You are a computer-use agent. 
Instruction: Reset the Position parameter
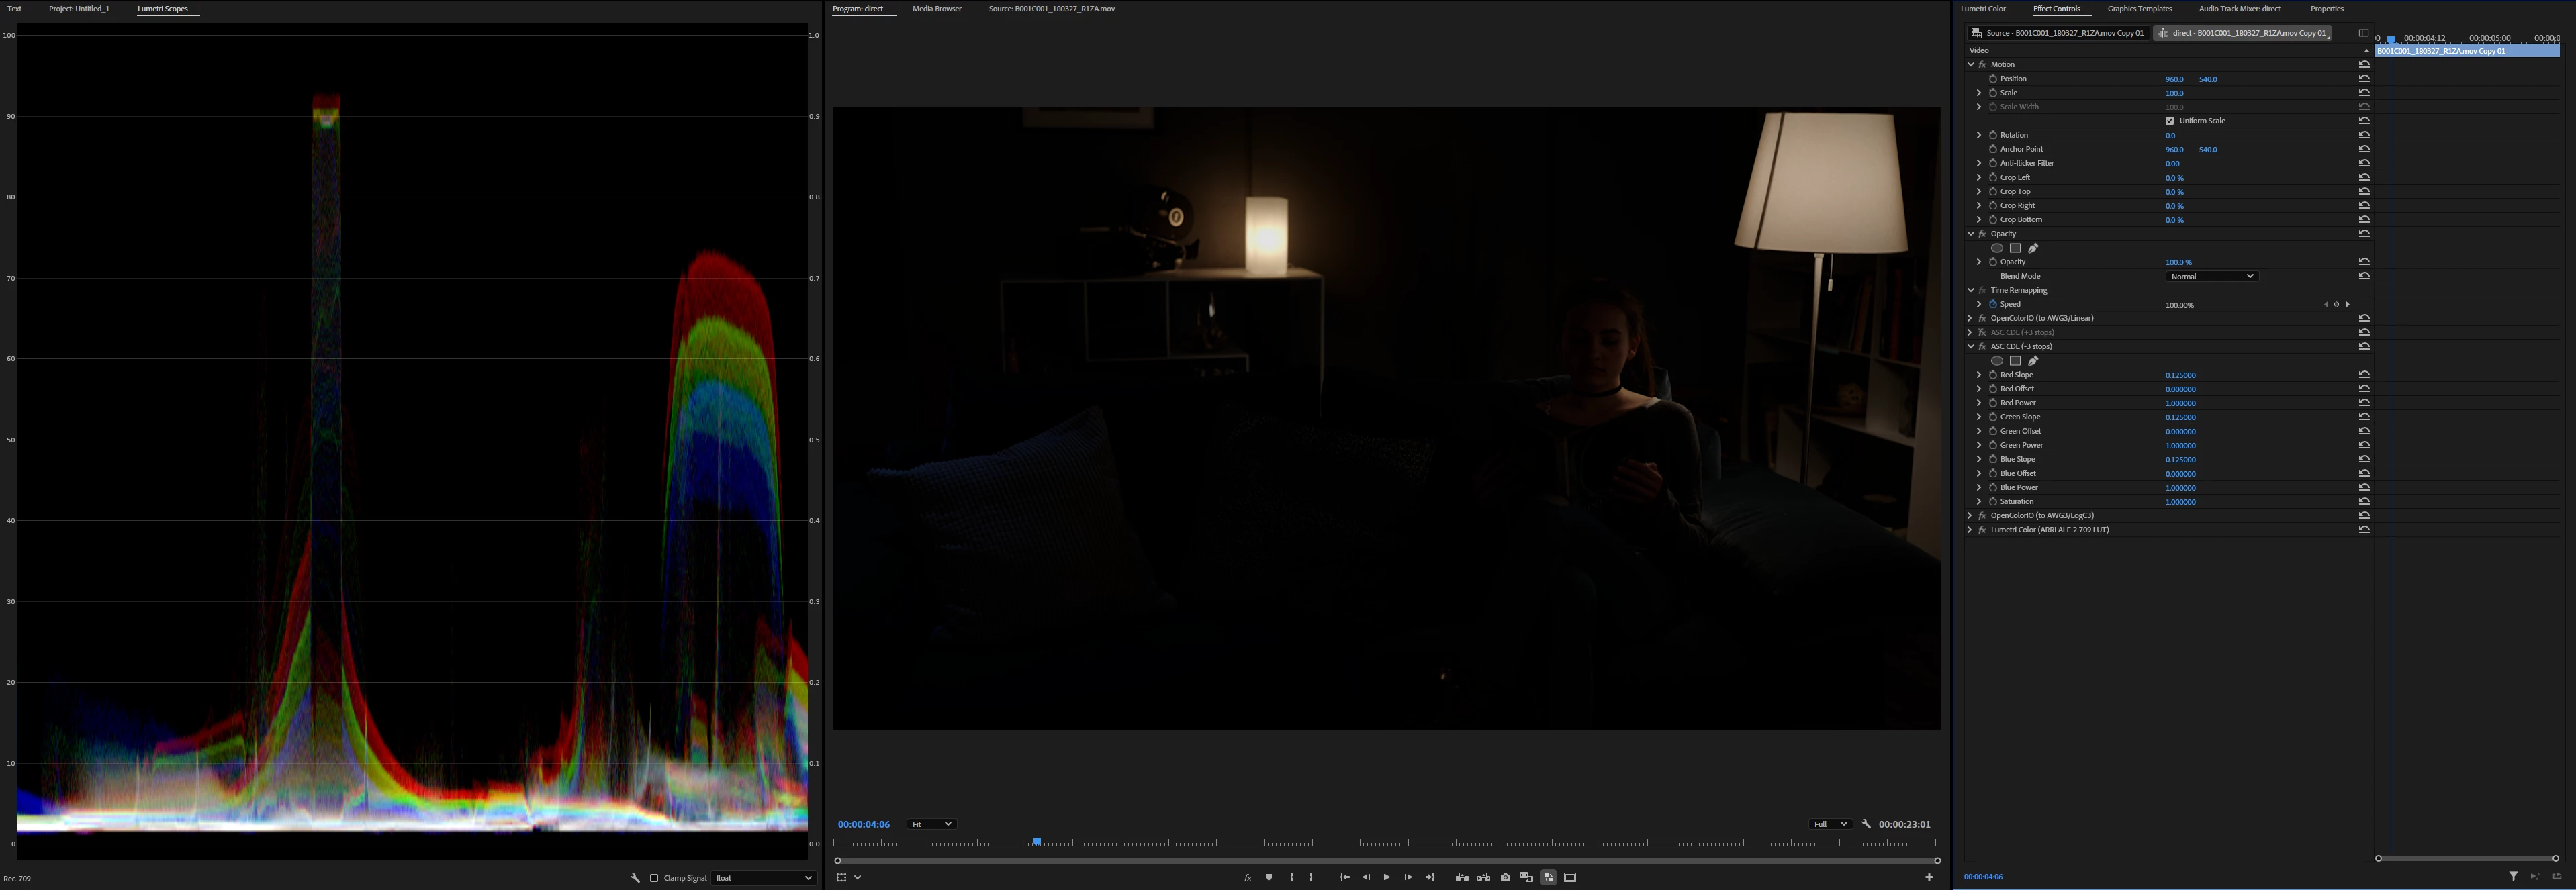click(x=2364, y=79)
